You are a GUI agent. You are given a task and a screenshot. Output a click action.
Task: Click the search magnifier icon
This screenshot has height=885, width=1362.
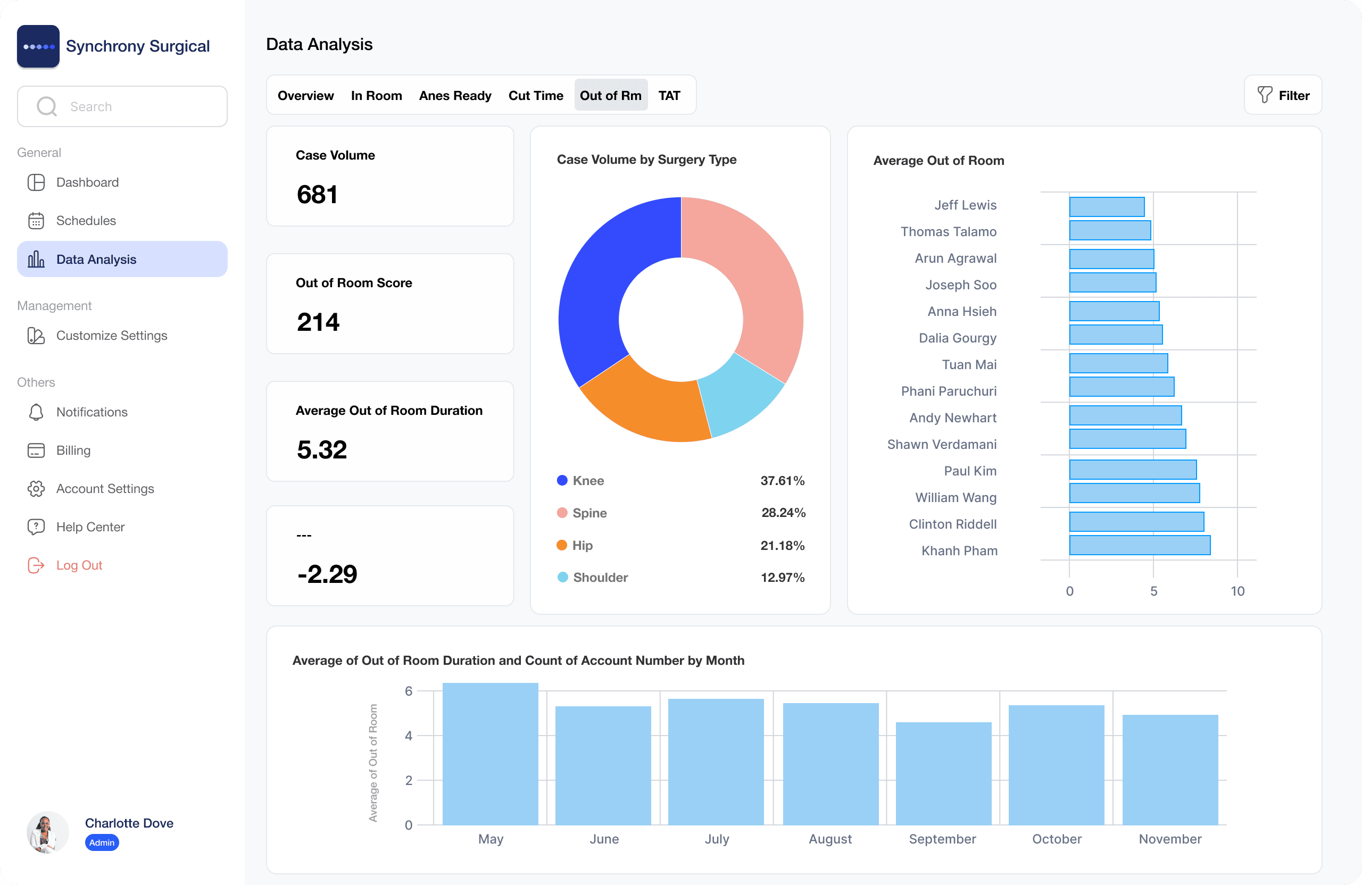click(x=47, y=106)
